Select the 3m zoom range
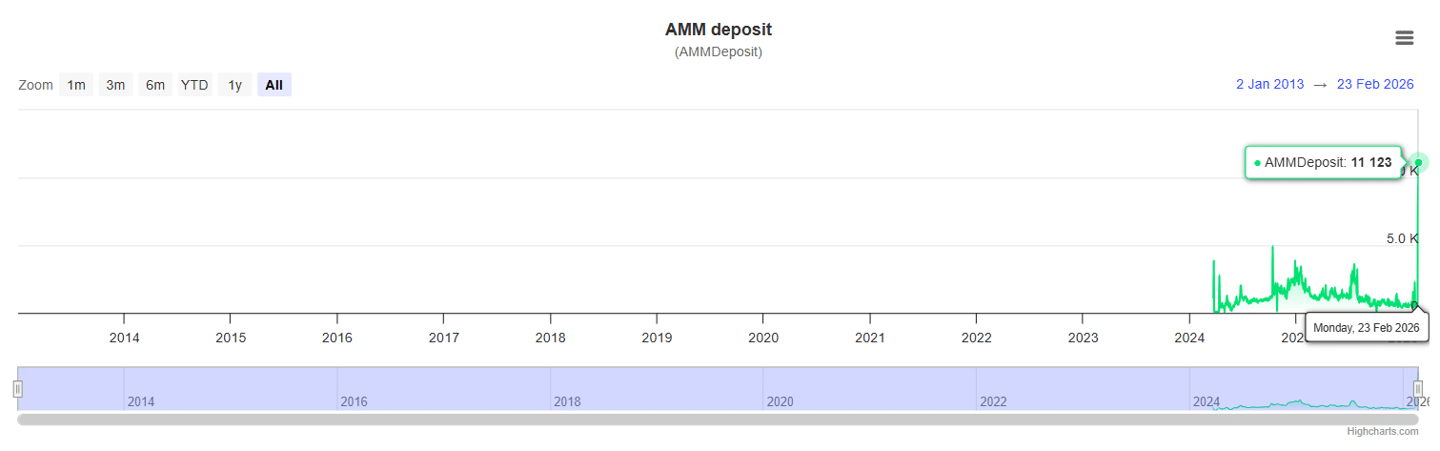1440x451 pixels. coord(115,85)
